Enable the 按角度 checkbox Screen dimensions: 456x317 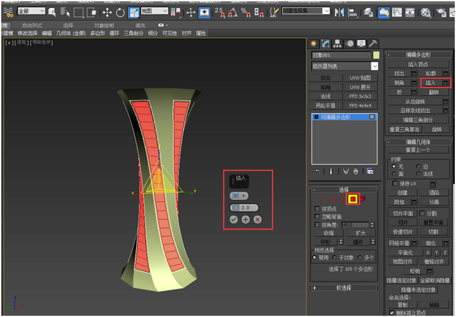coord(317,225)
